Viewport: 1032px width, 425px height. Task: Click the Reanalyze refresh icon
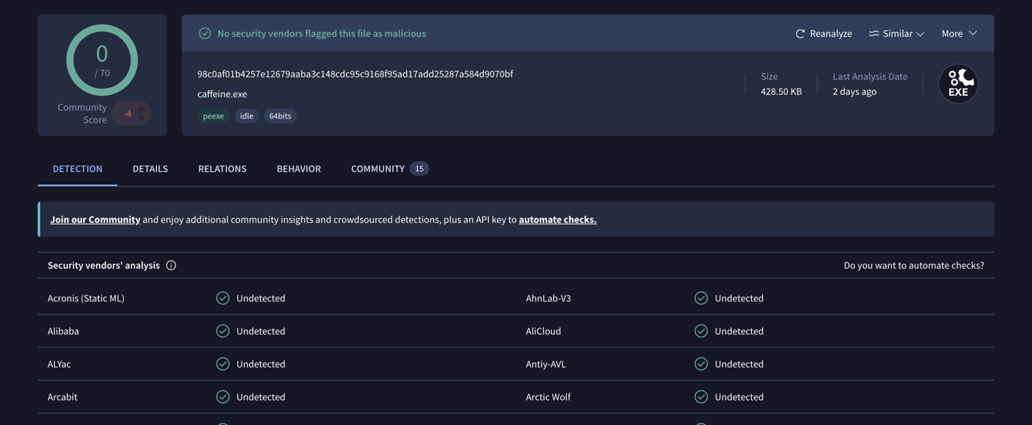pyautogui.click(x=800, y=34)
